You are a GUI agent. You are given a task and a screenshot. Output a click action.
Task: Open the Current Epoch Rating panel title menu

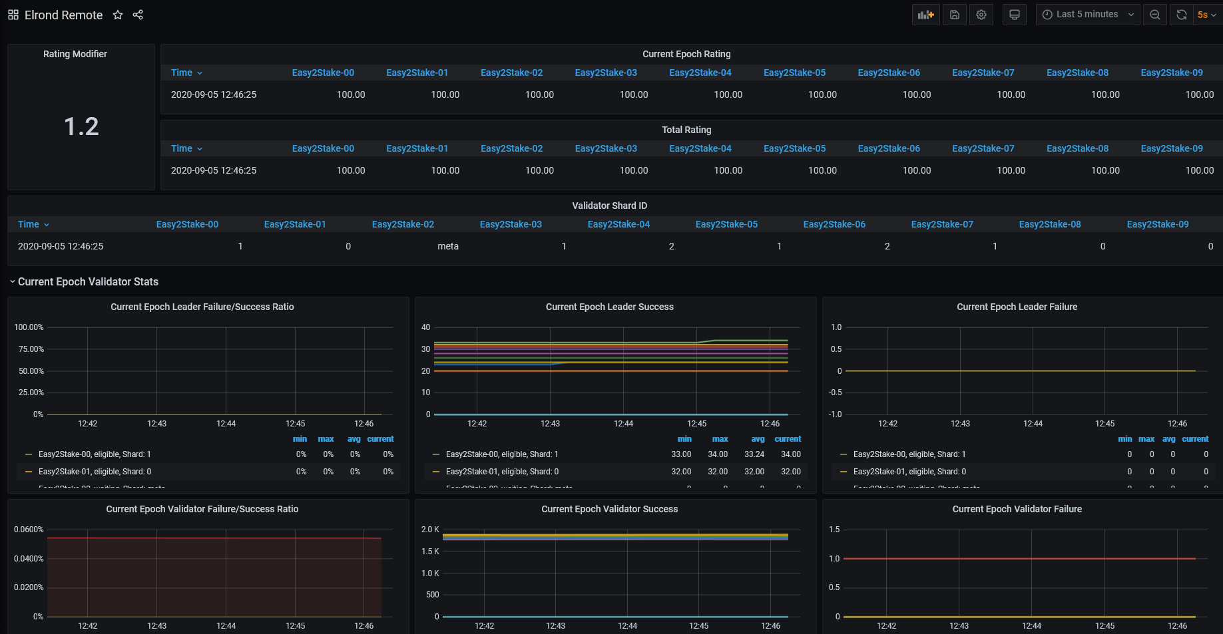pyautogui.click(x=686, y=54)
